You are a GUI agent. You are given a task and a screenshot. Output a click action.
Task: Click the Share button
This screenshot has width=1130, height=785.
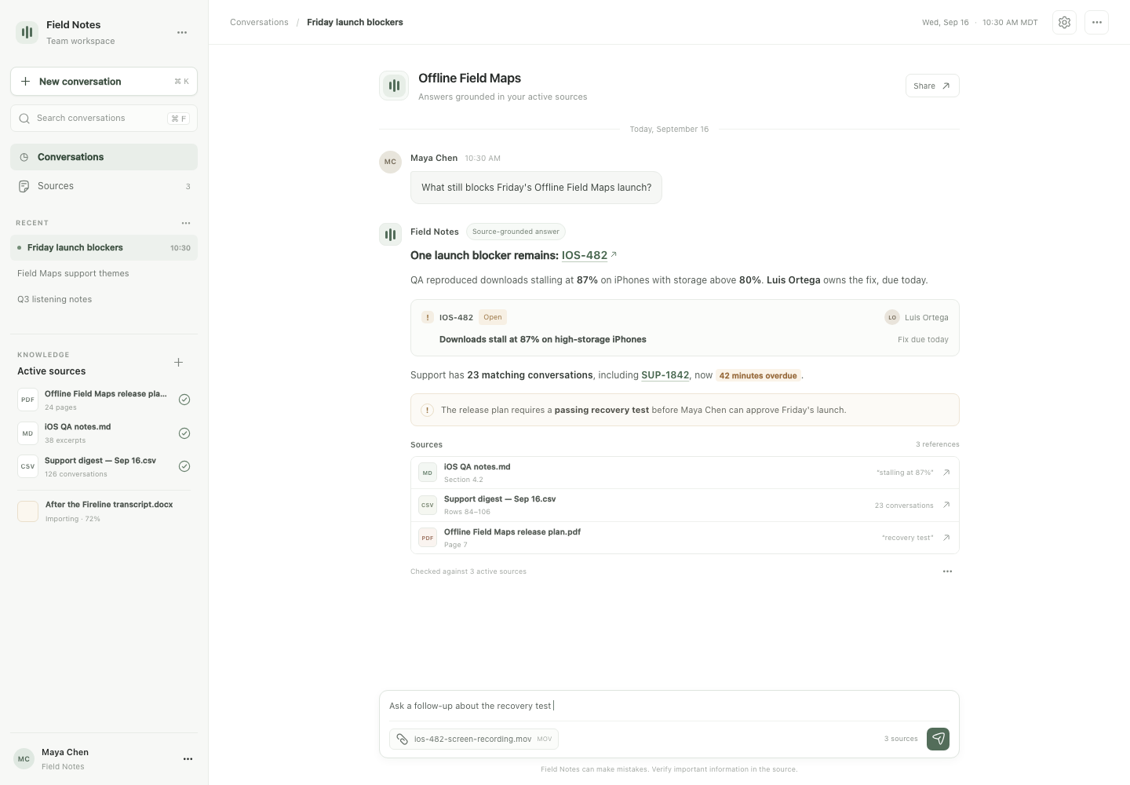pos(932,86)
